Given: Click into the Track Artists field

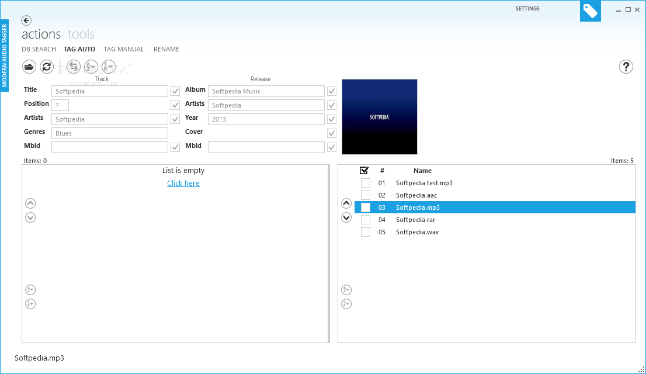Looking at the screenshot, I should [110, 119].
